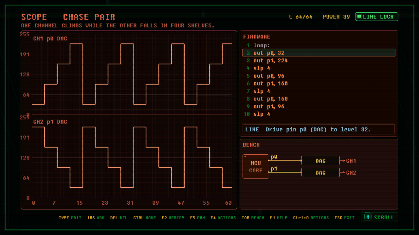This screenshot has width=419, height=235.
Task: Click the POWER 39 readout
Action: 336,17
